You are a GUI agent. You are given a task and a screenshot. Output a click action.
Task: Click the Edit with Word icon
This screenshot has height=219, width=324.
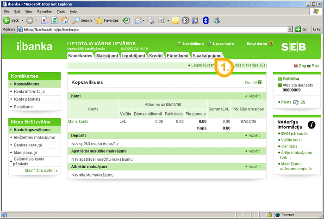tap(161, 20)
